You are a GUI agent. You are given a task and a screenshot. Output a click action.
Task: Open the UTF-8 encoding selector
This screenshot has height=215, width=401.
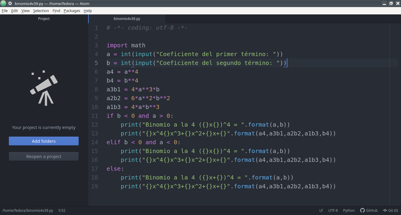(x=333, y=210)
